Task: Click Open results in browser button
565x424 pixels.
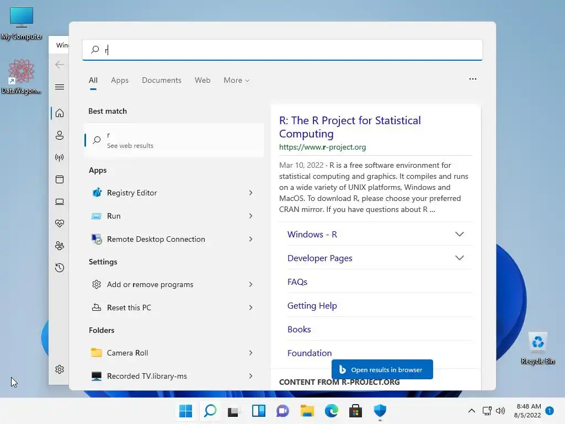Action: coord(382,369)
